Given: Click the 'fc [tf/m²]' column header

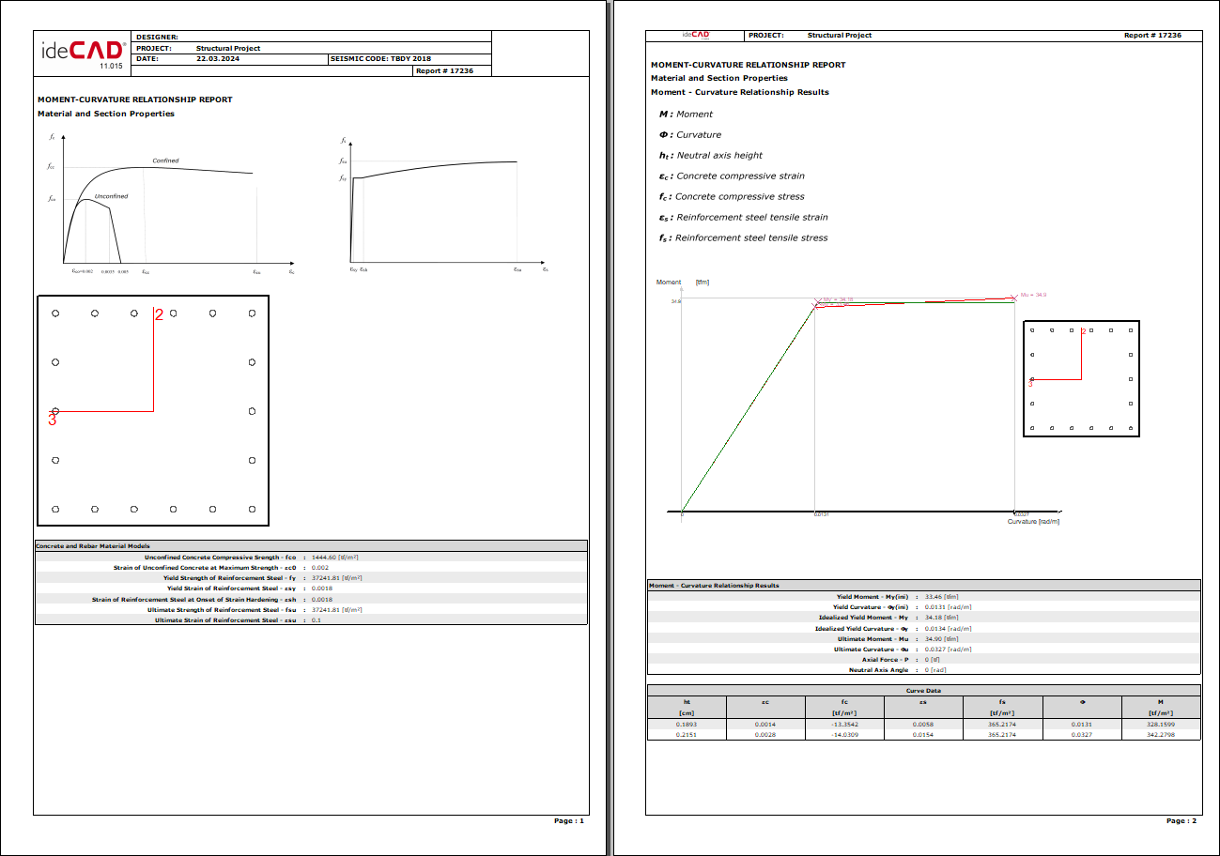Looking at the screenshot, I should pos(844,708).
